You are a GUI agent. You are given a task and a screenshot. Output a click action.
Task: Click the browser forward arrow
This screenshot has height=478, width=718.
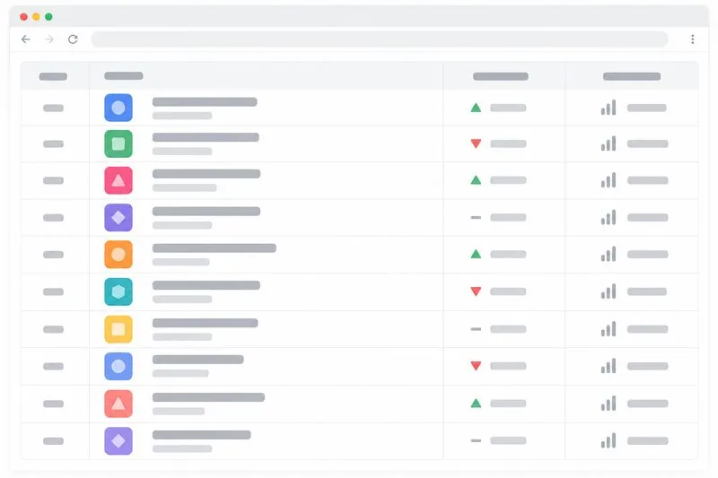(x=49, y=39)
